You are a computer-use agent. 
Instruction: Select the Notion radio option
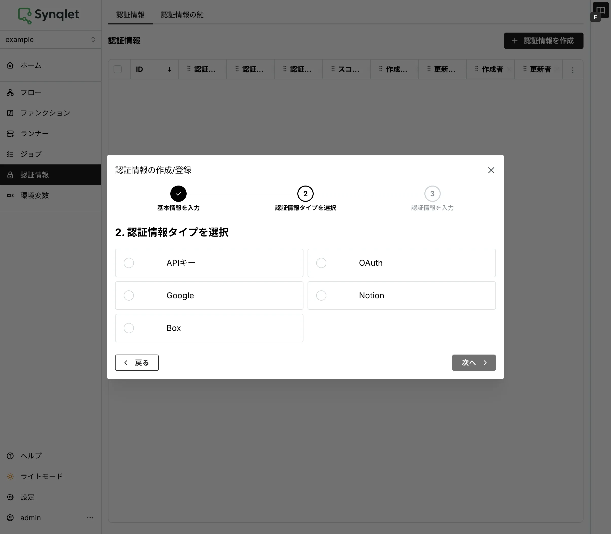(321, 295)
